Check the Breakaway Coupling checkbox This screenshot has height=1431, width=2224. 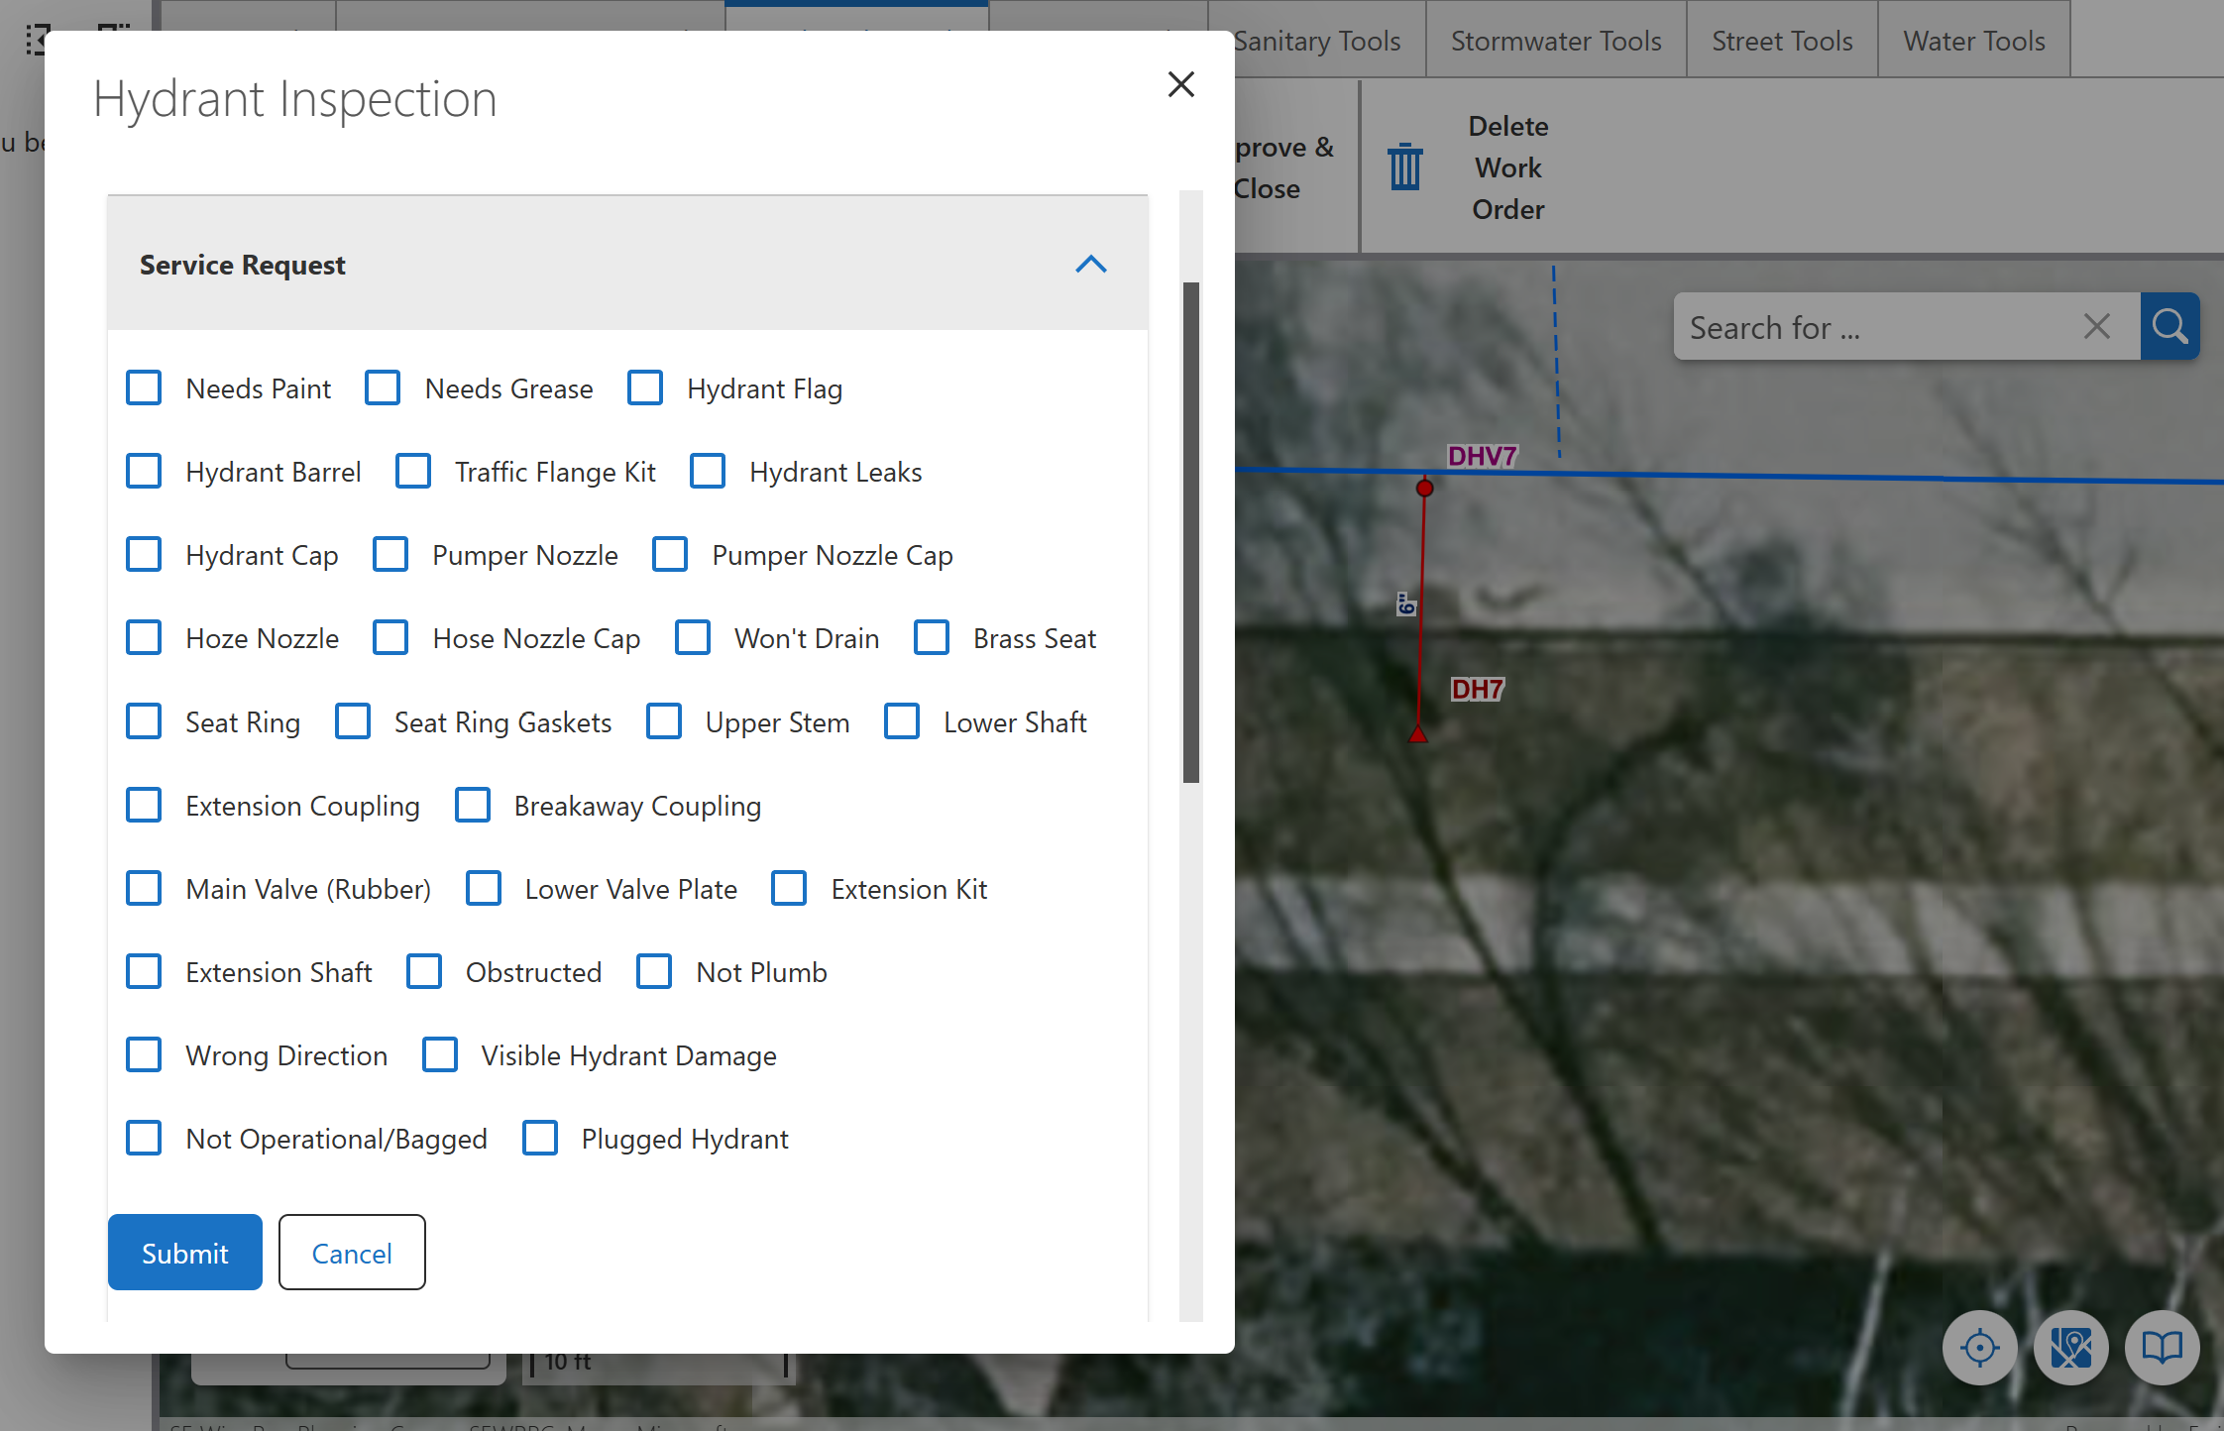[x=473, y=805]
